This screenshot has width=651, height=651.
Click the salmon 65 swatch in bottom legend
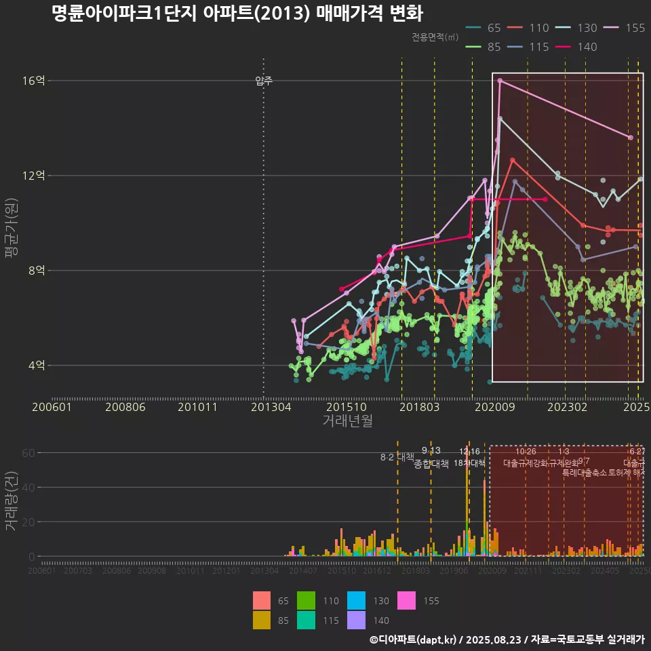262,600
